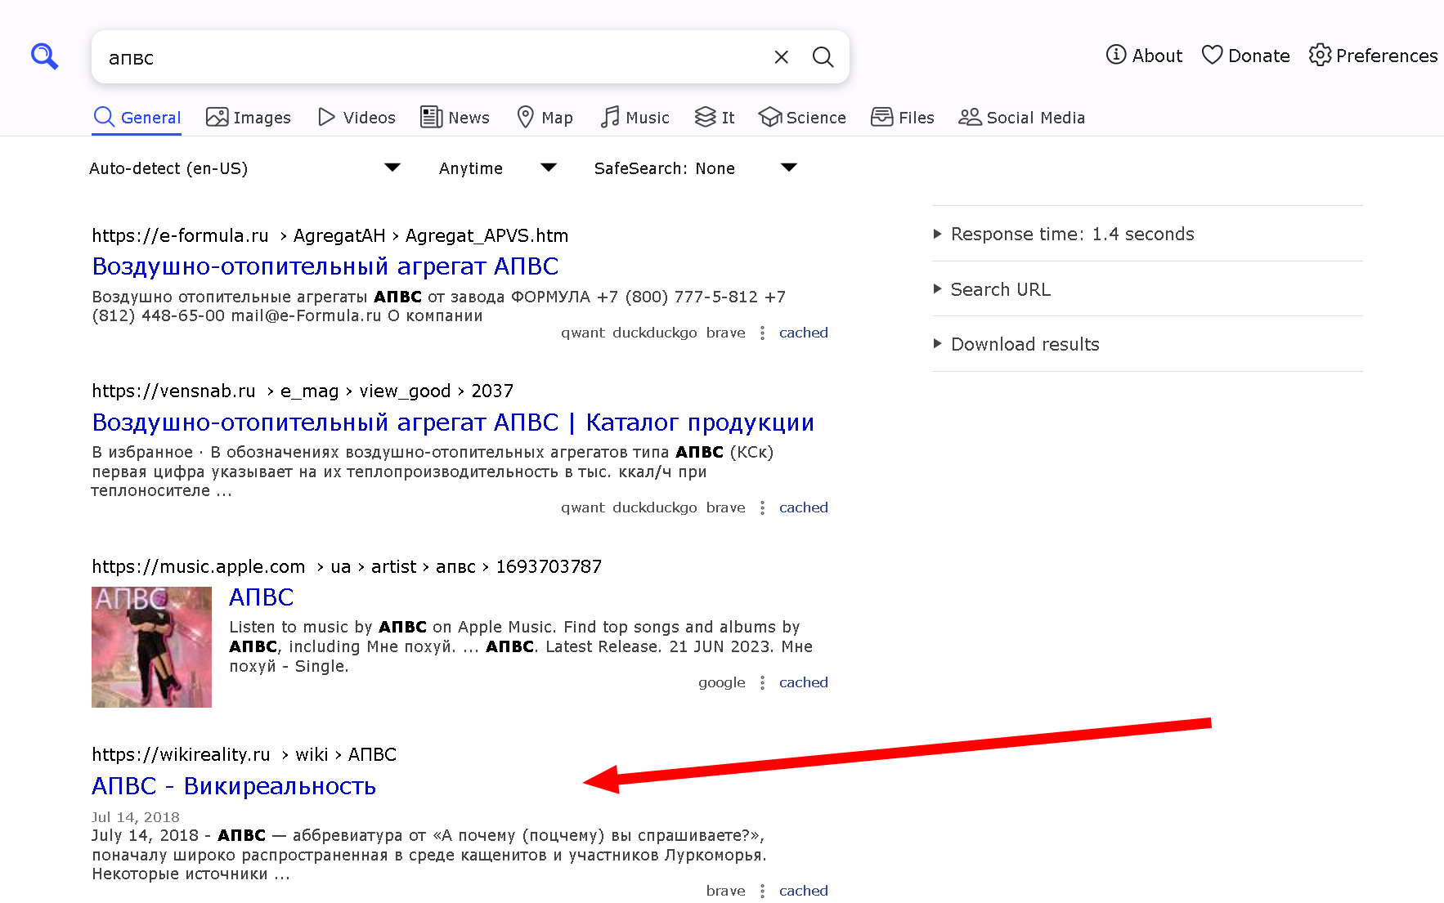This screenshot has height=903, width=1444.
Task: Click the Donate heart link
Action: click(1245, 56)
